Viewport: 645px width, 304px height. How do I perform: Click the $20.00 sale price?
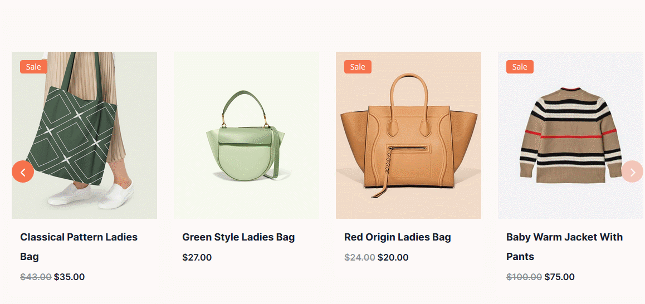(x=393, y=258)
